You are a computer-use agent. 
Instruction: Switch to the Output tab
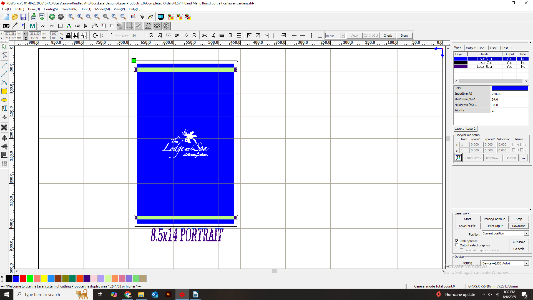471,48
